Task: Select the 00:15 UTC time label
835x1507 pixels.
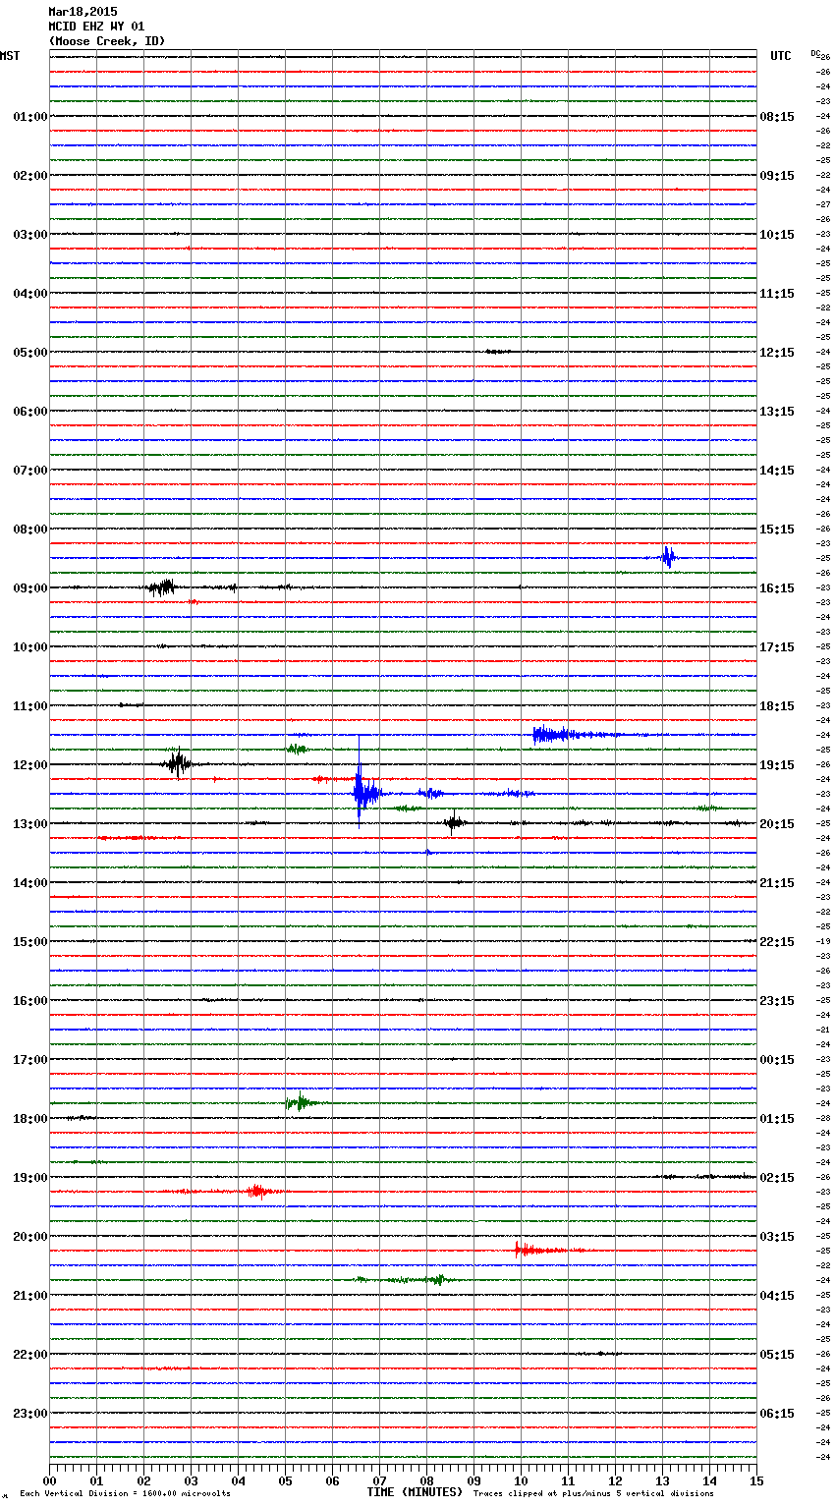Action: (x=777, y=1059)
